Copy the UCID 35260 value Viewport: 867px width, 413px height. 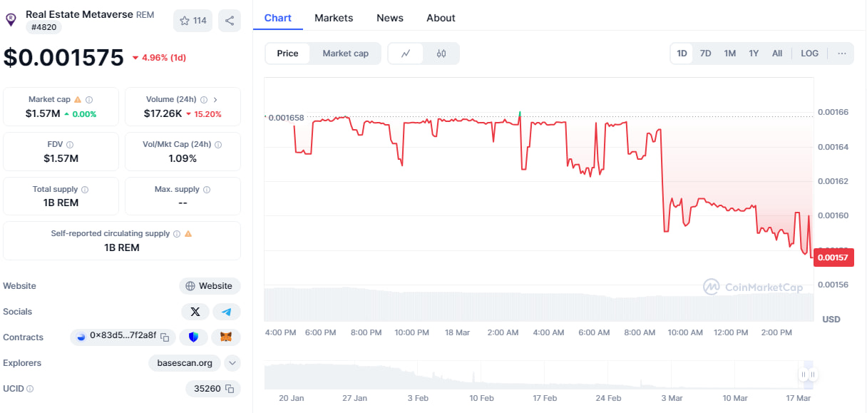tap(230, 389)
